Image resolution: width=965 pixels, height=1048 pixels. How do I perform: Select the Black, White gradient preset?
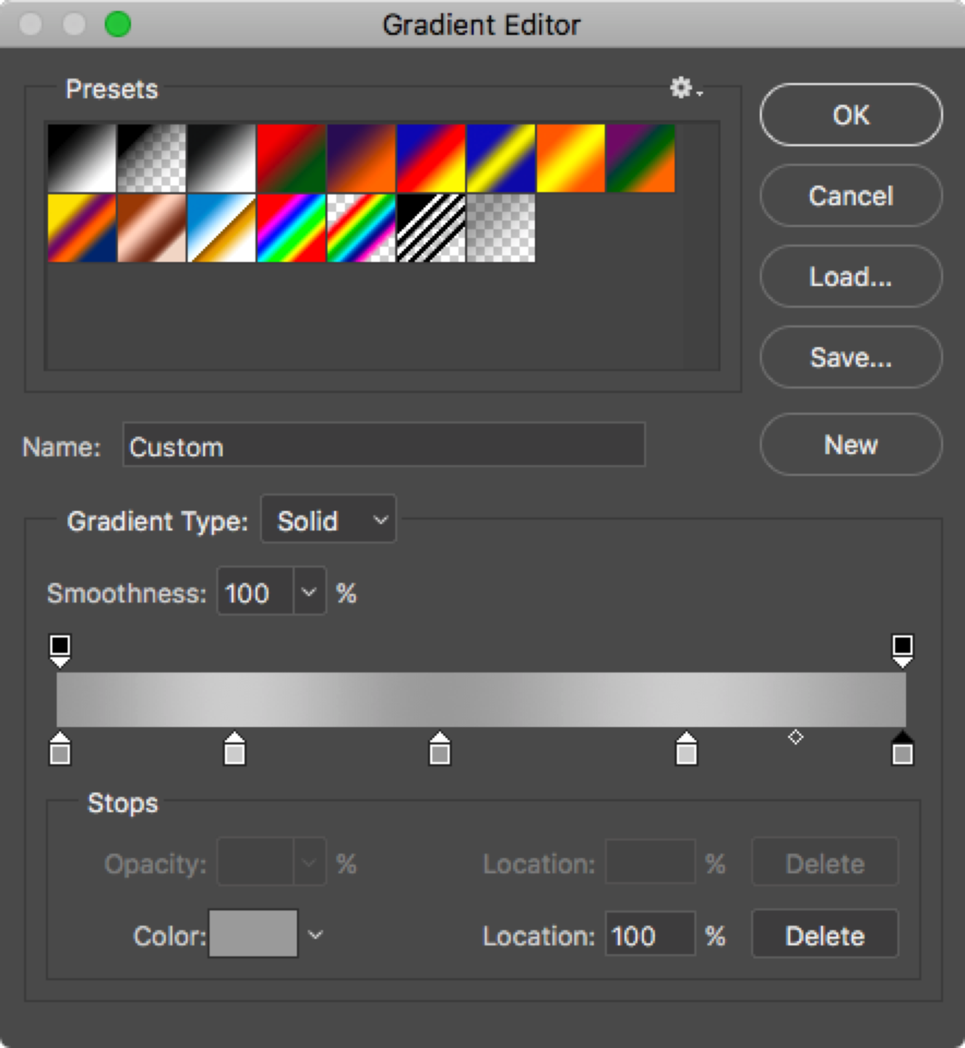point(221,158)
